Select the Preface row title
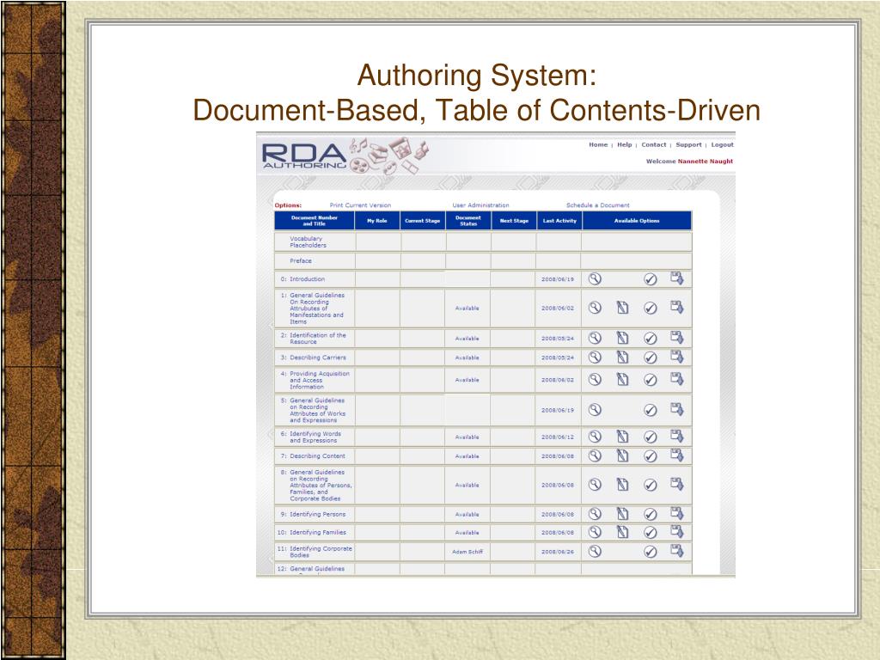 point(300,261)
